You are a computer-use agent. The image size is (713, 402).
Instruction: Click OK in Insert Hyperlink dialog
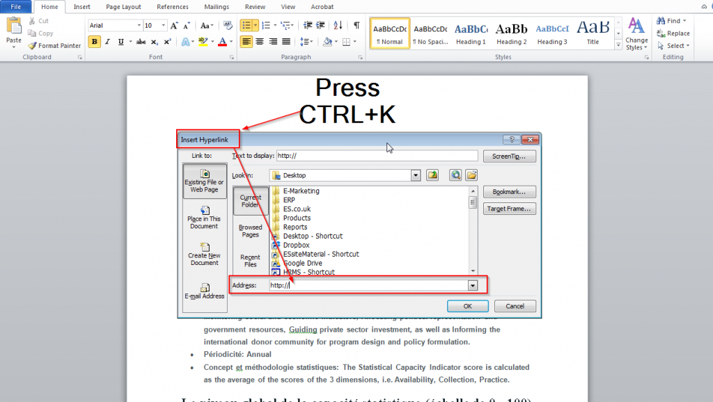tap(467, 306)
